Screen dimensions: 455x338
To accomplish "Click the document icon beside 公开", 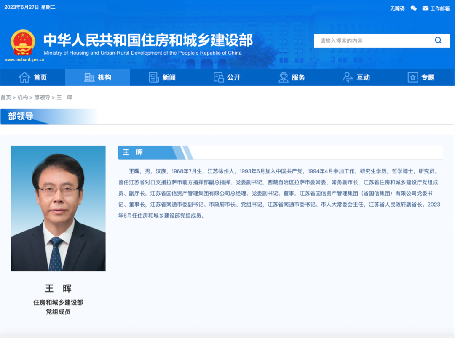I will pos(219,77).
